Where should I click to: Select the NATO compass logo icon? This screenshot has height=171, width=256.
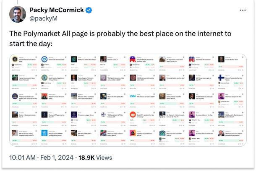point(104,115)
